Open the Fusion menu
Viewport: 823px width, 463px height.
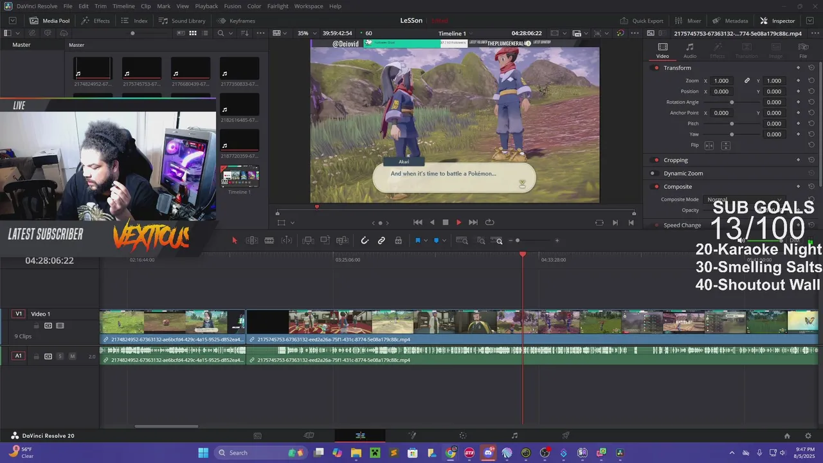click(232, 6)
